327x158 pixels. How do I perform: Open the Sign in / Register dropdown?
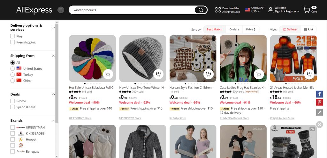click(287, 11)
